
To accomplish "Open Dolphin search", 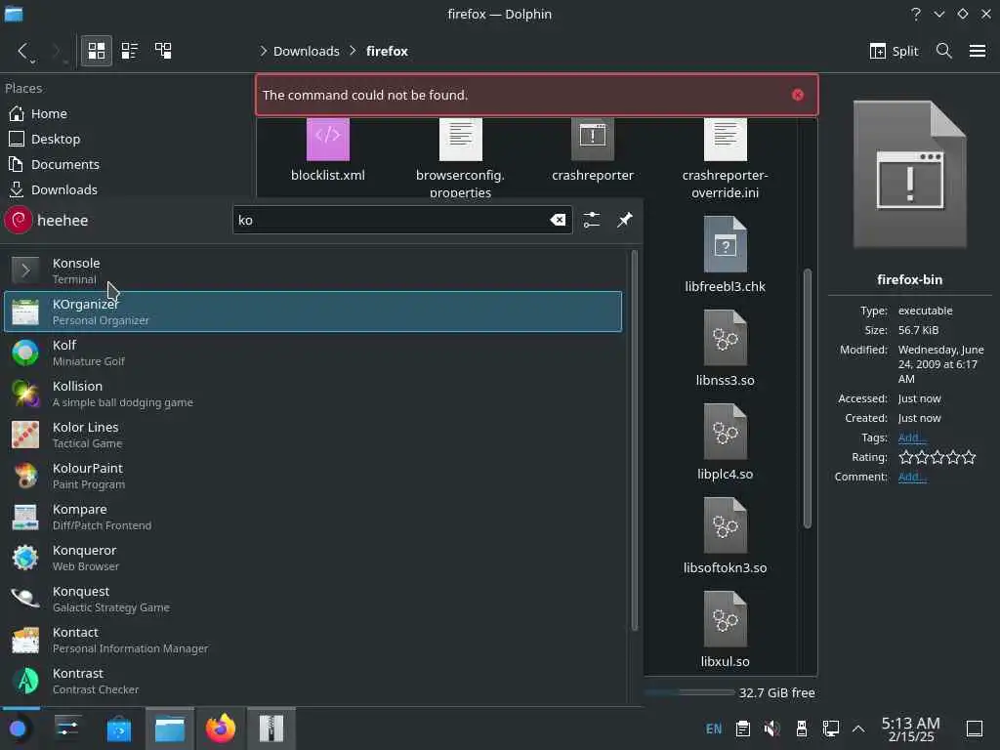I will (944, 51).
